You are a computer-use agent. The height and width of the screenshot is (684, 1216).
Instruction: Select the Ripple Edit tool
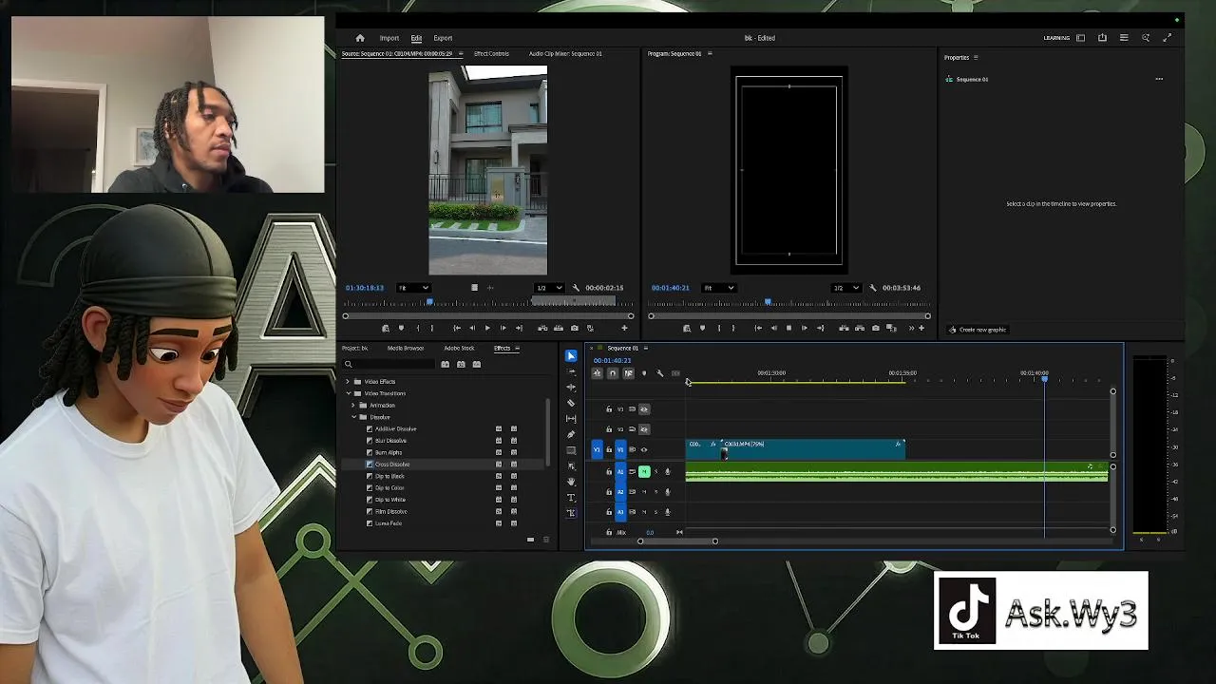(571, 388)
